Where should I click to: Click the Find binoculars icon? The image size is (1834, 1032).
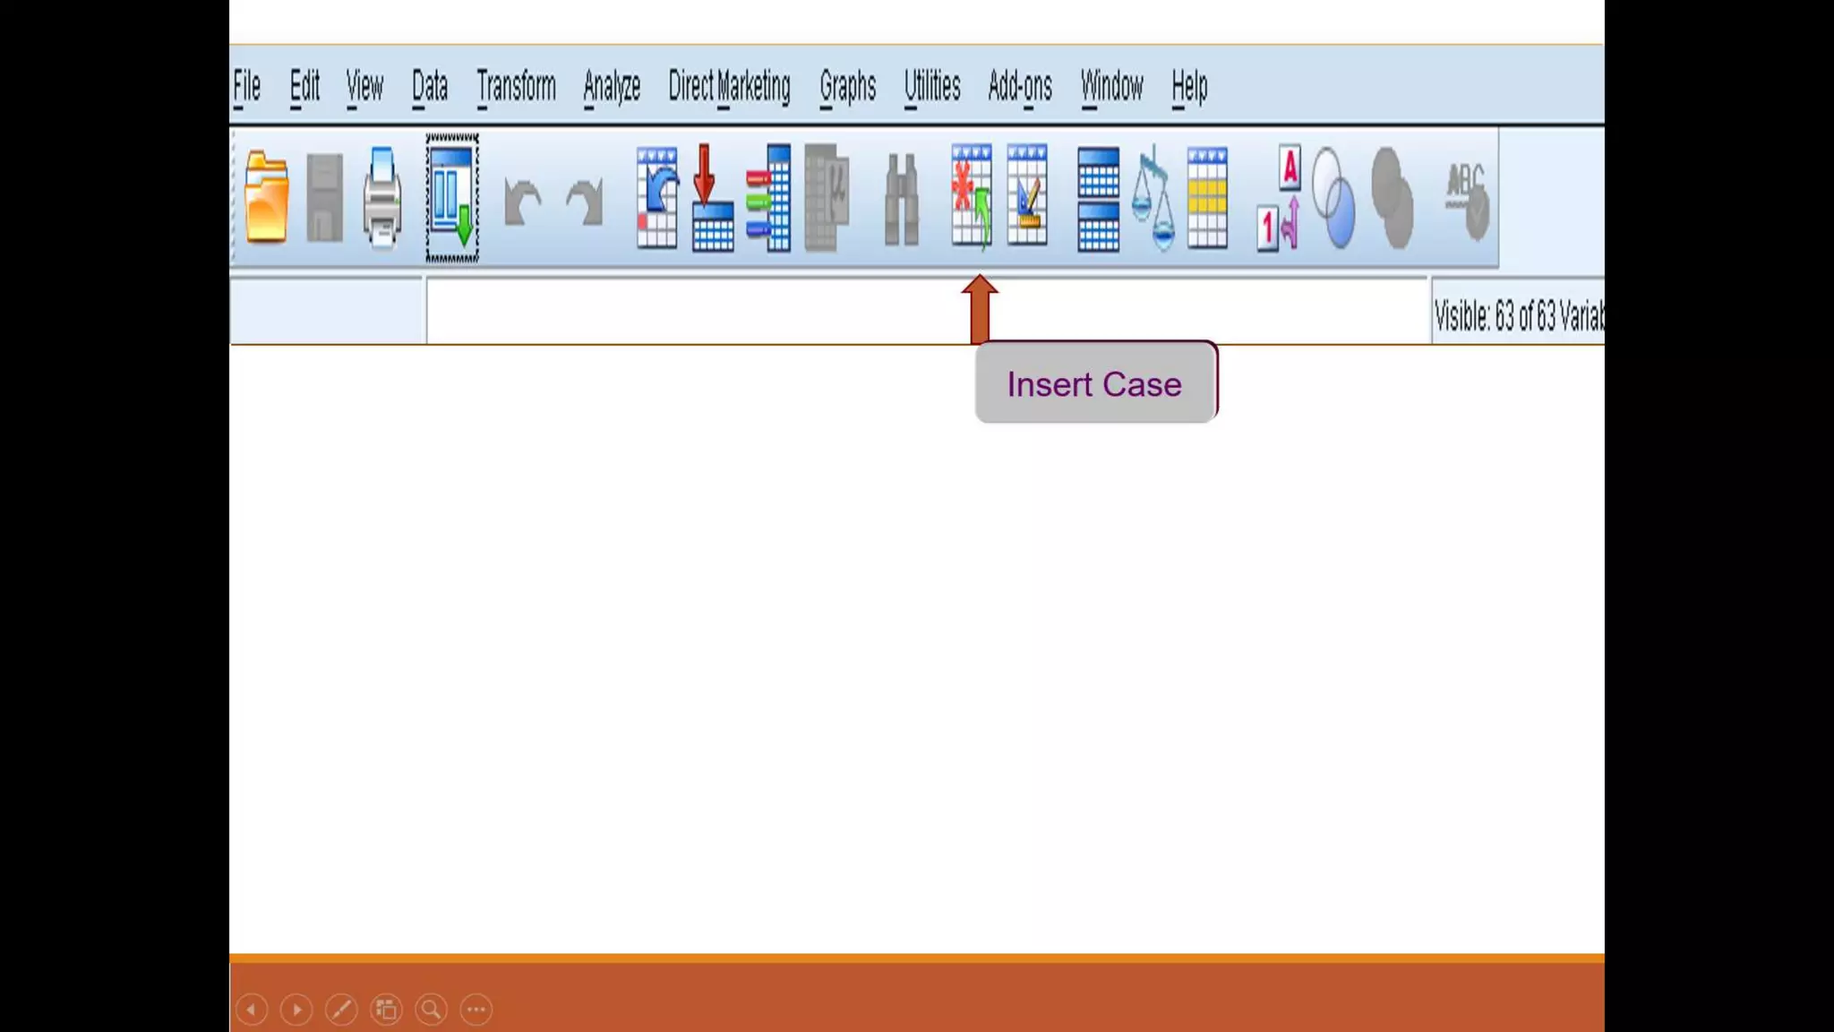(901, 200)
